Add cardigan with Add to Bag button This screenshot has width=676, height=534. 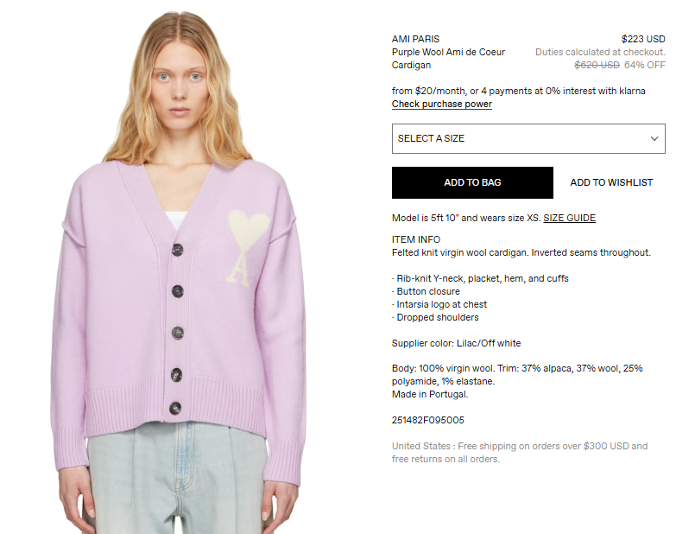coord(472,182)
